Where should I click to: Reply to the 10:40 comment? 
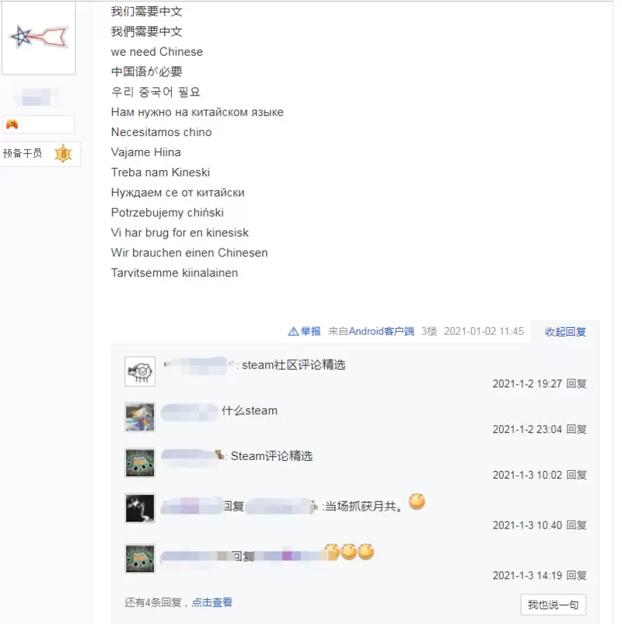click(x=576, y=525)
